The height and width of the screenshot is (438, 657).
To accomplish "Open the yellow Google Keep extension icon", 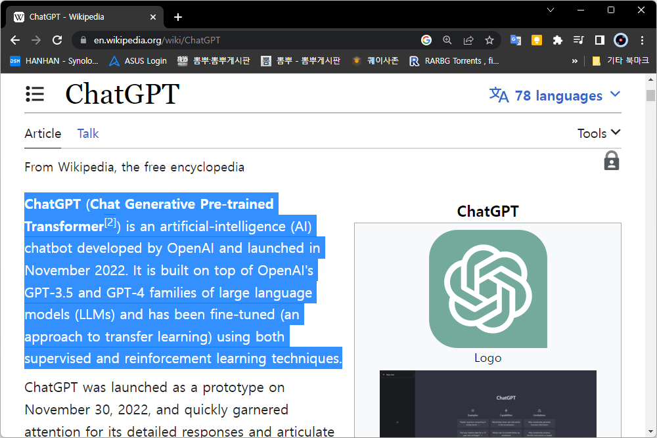I will 536,40.
